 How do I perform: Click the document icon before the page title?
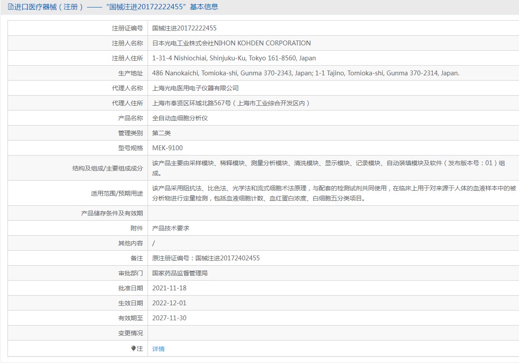11,7
